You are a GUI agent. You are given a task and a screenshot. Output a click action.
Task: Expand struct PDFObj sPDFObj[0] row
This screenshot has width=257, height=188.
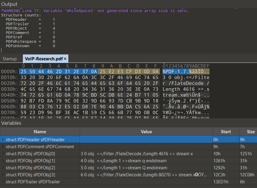[3, 153]
